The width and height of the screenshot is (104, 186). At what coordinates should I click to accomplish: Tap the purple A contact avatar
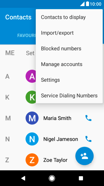[x=31, y=76]
